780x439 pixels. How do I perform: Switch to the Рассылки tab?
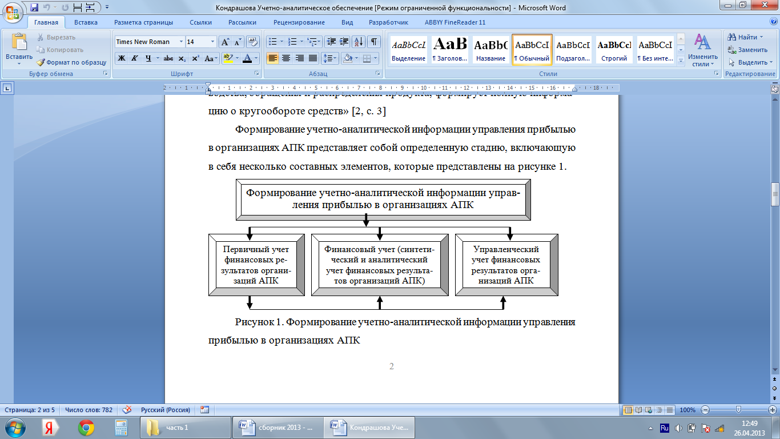pos(242,22)
